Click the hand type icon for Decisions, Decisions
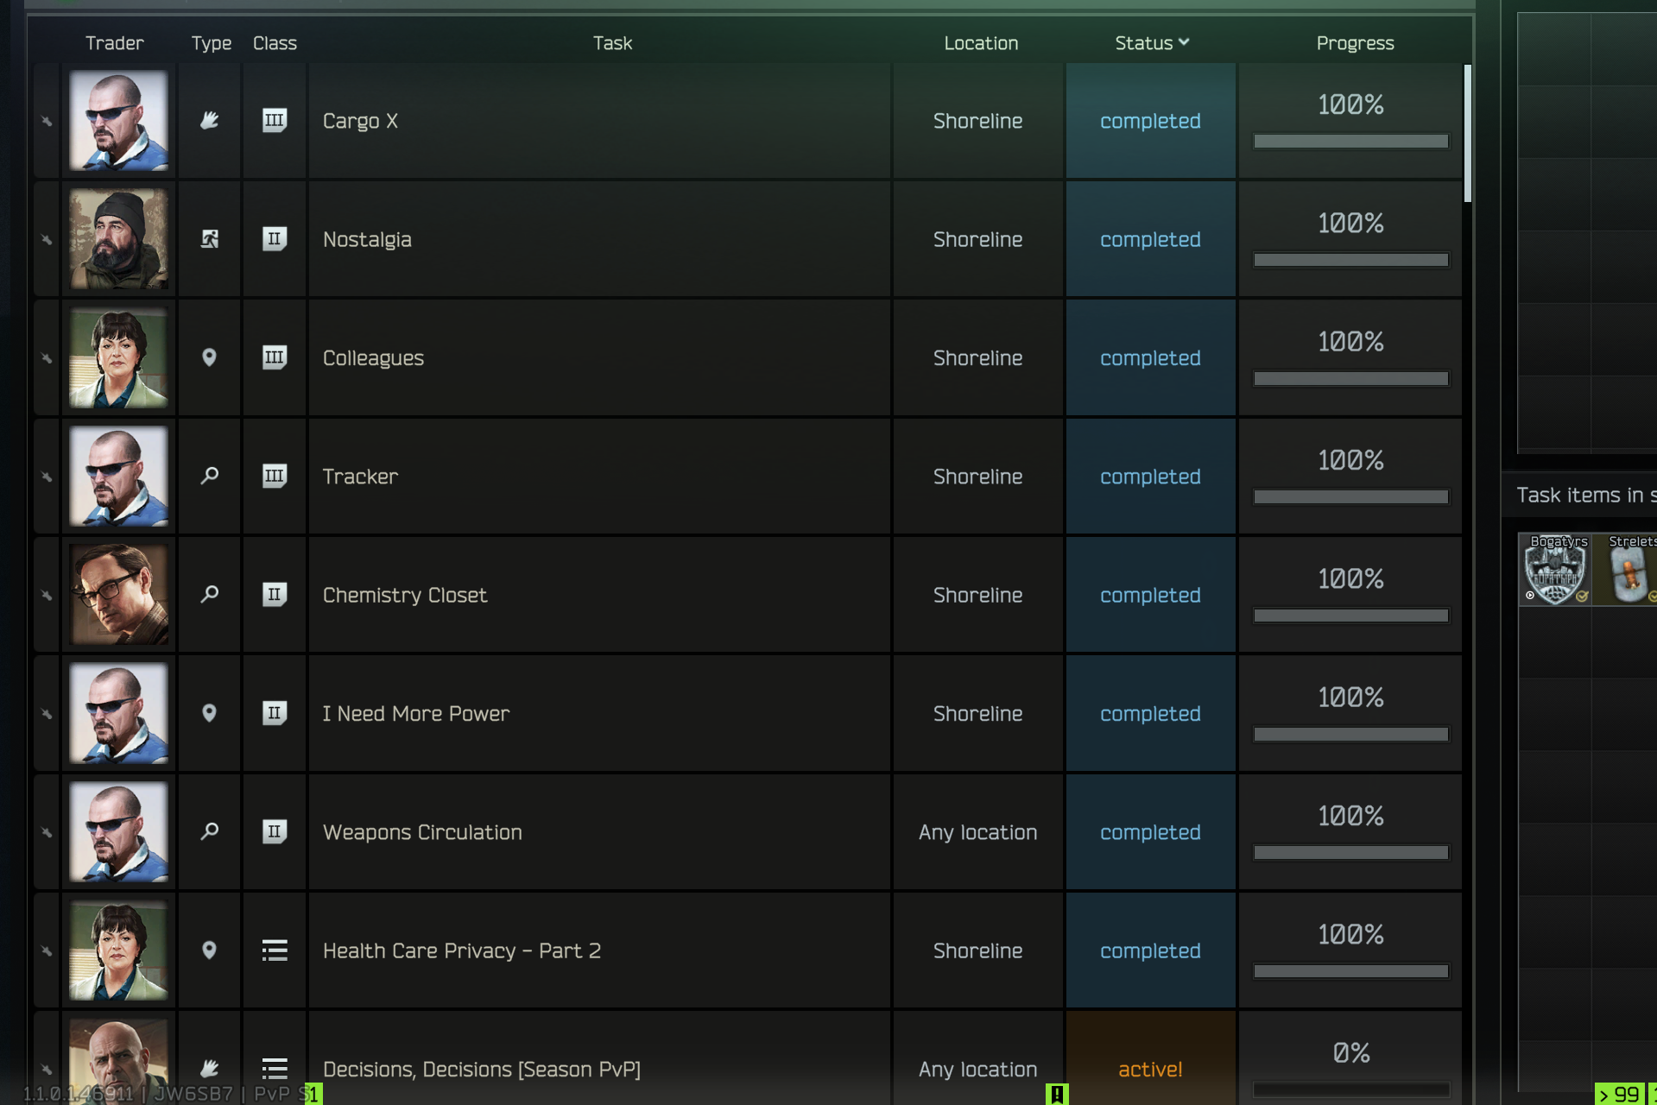The width and height of the screenshot is (1657, 1105). click(x=209, y=1069)
